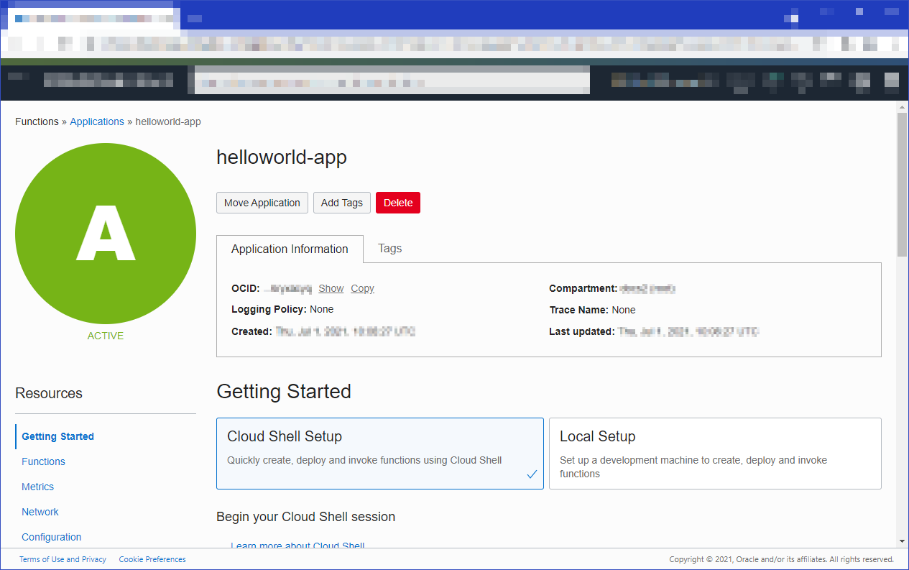
Task: Click the Move Application button
Action: [262, 203]
